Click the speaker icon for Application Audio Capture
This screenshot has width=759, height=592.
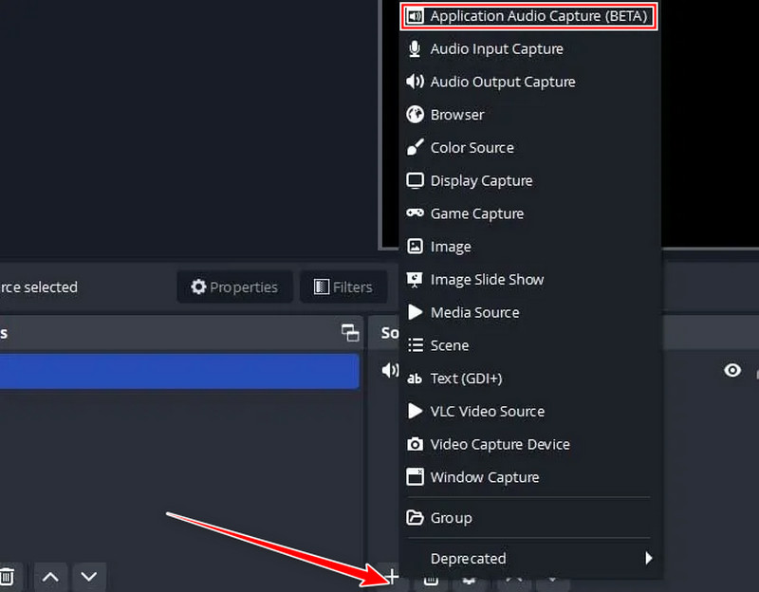[415, 16]
